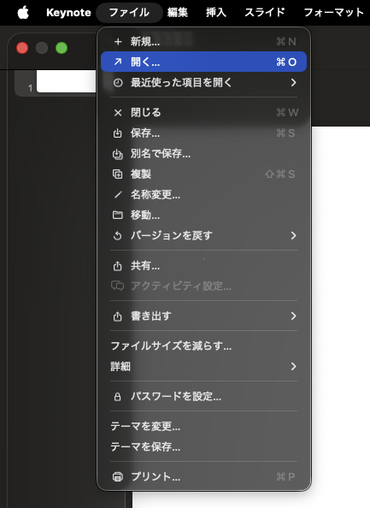The image size is (370, 508).
Task: Open the 編集 menu
Action: click(178, 13)
